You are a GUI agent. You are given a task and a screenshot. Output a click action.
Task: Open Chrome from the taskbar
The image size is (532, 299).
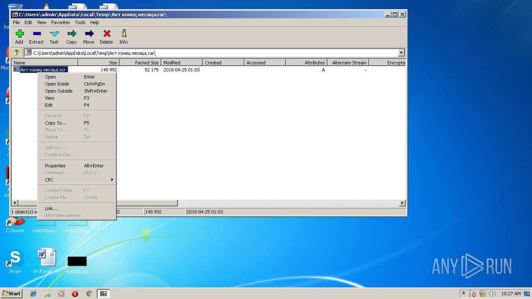coord(89,294)
